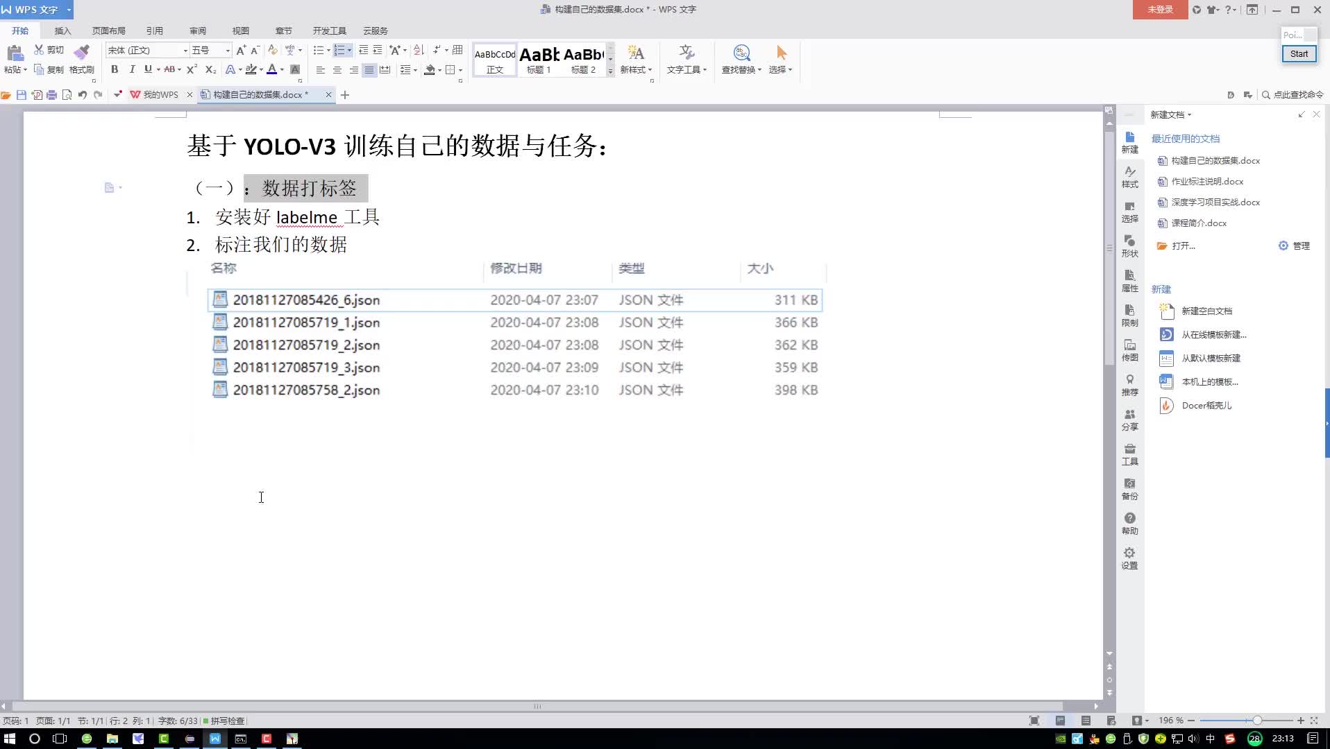
Task: Apply superscript formatting
Action: [192, 69]
